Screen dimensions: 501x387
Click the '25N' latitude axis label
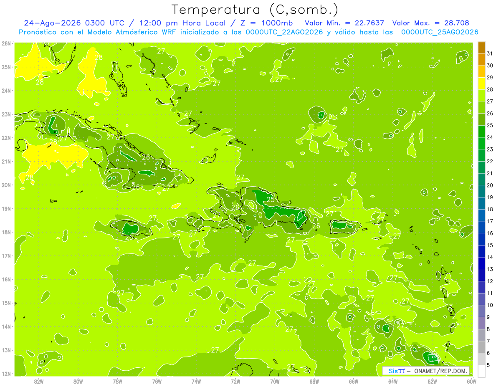click(x=6, y=67)
